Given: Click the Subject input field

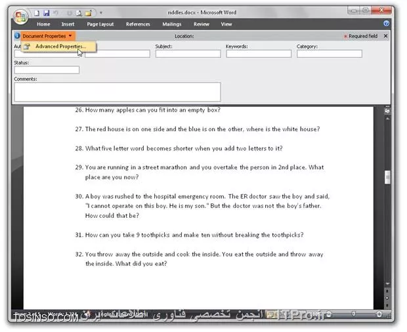Looking at the screenshot, I should coord(188,54).
